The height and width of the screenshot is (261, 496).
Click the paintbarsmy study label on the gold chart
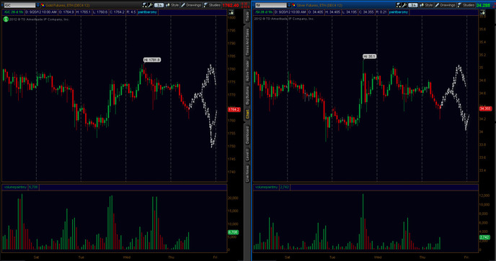click(147, 12)
